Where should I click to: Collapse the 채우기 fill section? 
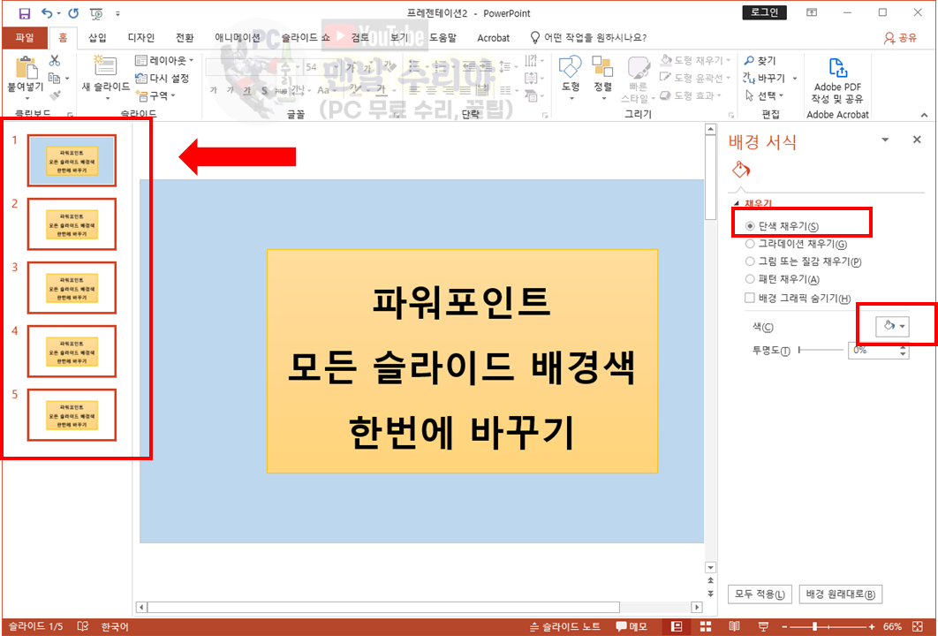pyautogui.click(x=737, y=203)
